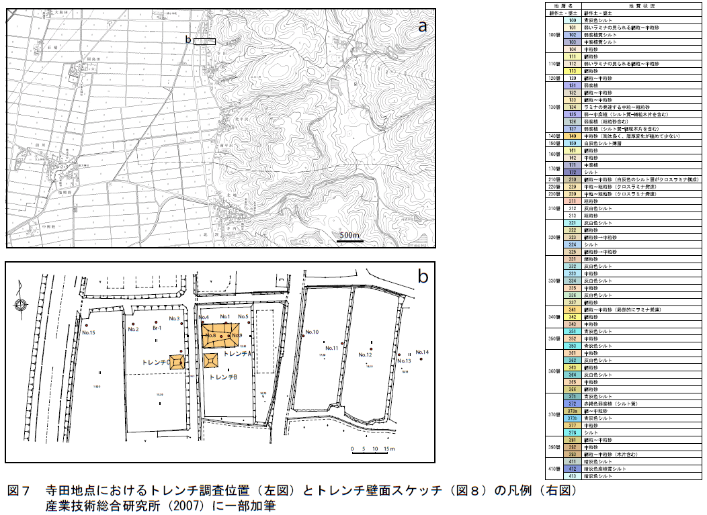Click the 130層 group label
The width and height of the screenshot is (707, 515).
click(x=554, y=107)
